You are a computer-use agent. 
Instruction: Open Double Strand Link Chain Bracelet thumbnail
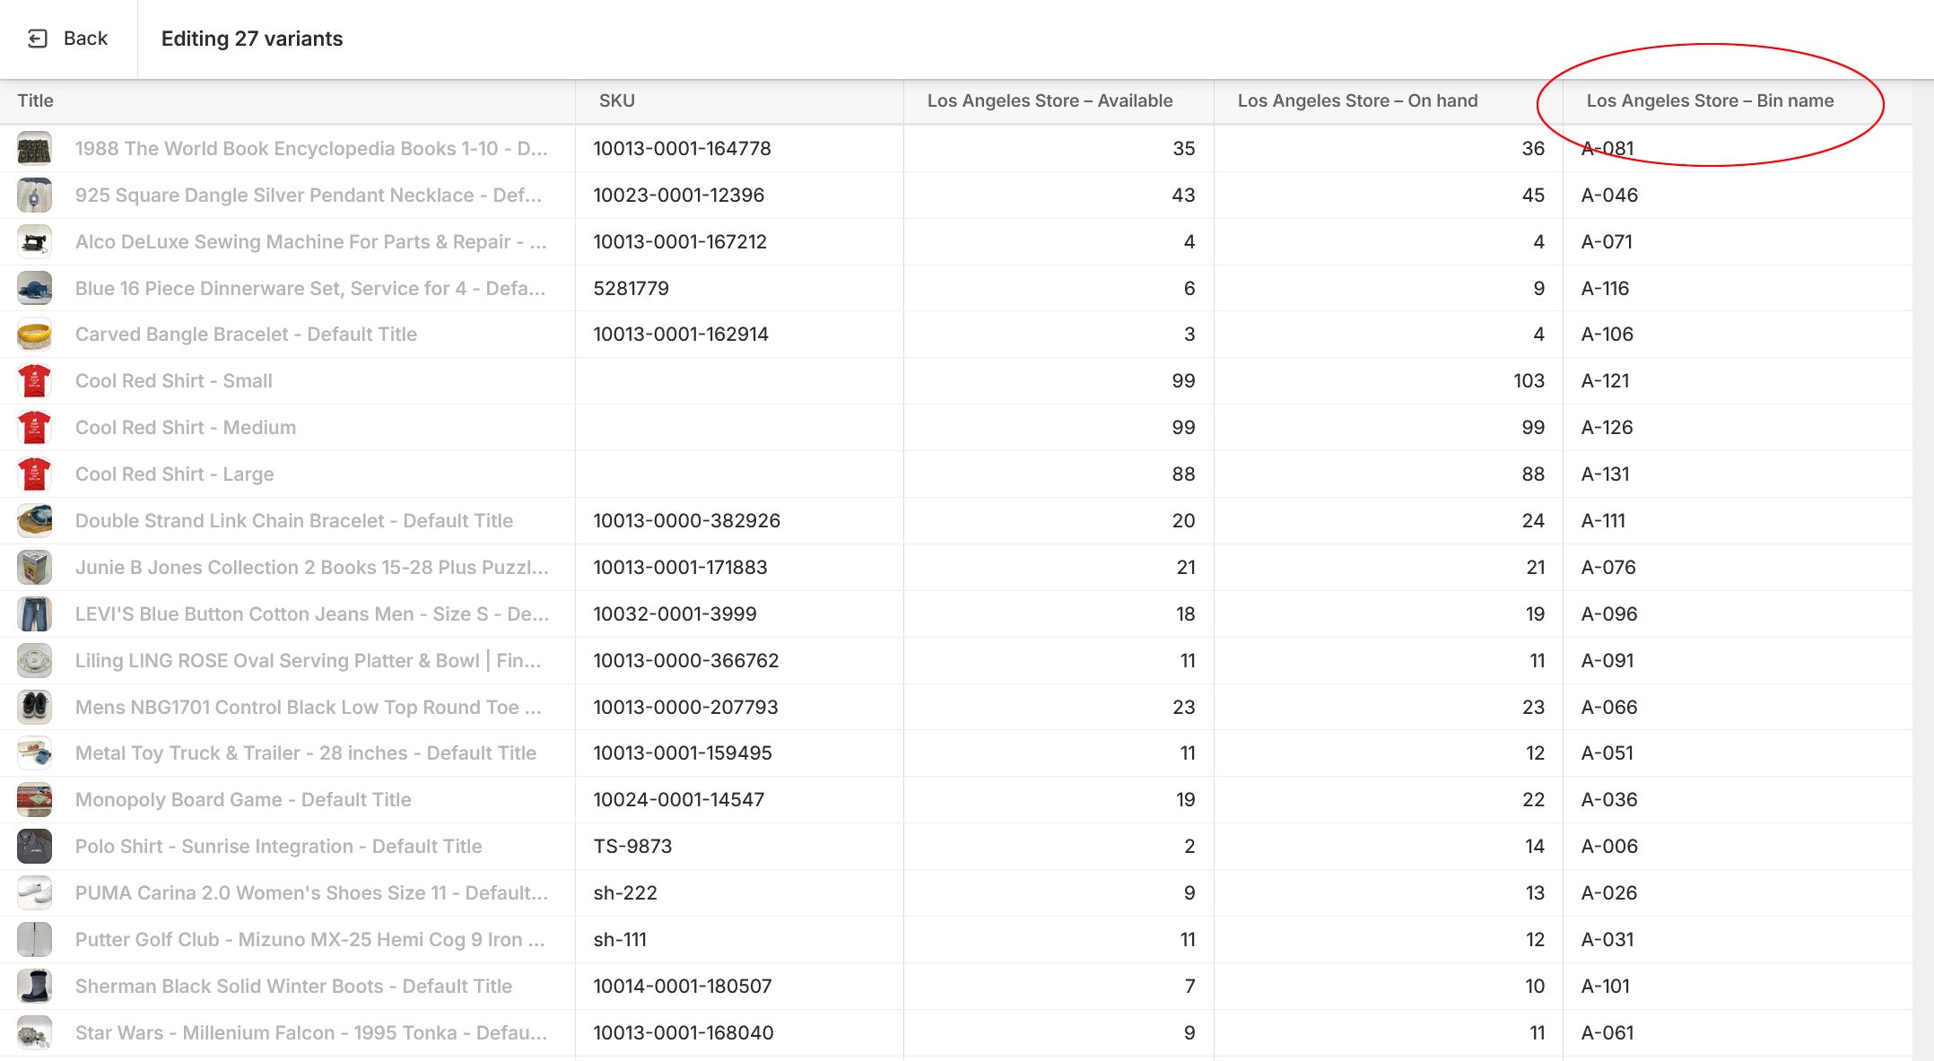[34, 521]
